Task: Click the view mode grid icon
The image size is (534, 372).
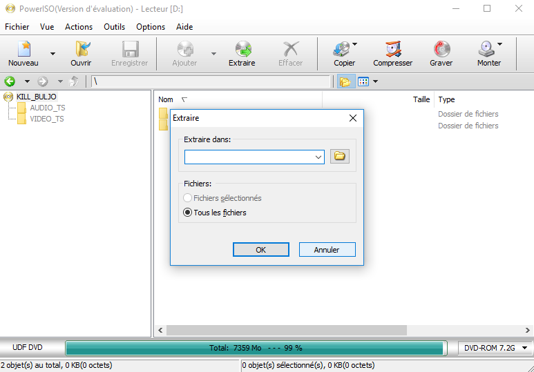Action: (363, 81)
